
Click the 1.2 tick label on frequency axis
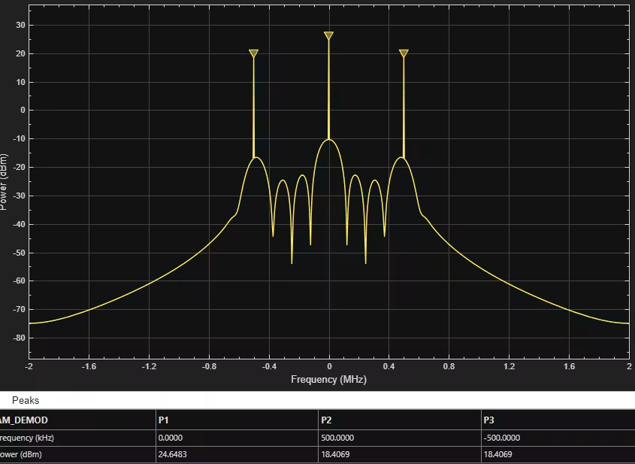509,367
